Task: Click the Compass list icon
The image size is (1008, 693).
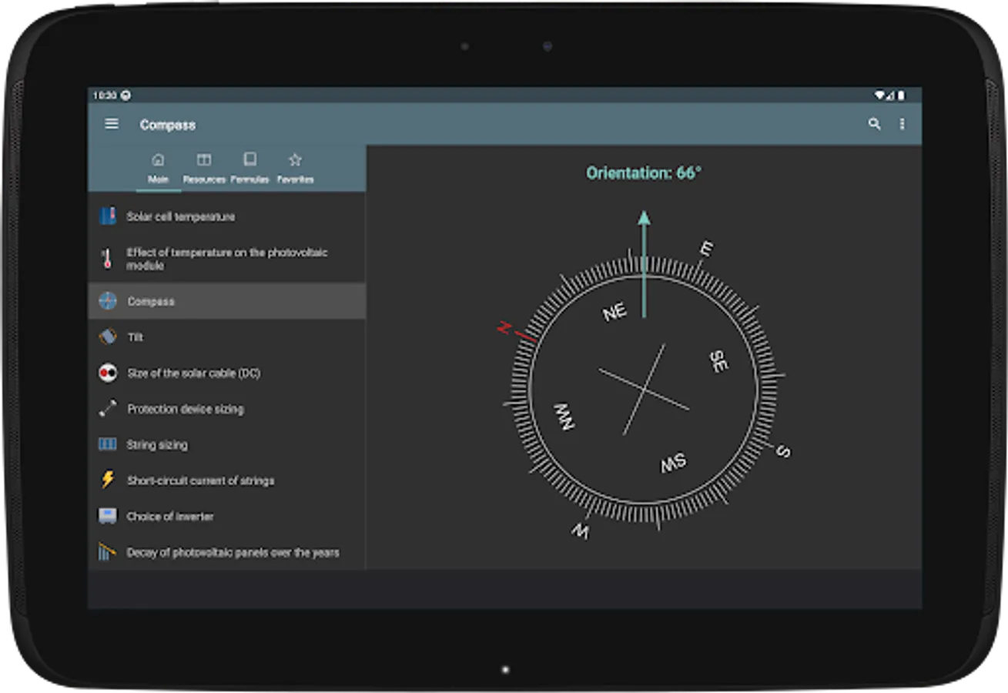Action: 108,301
